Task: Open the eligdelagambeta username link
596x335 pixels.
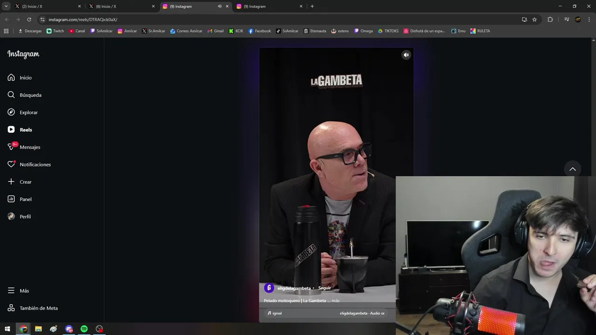Action: [x=294, y=288]
